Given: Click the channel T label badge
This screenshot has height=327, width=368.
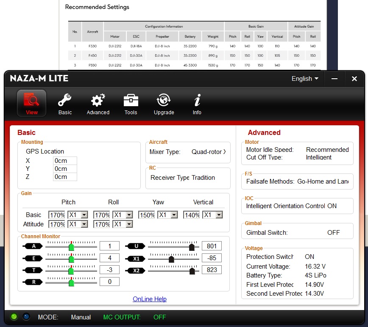Looking at the screenshot, I should click(33, 270).
